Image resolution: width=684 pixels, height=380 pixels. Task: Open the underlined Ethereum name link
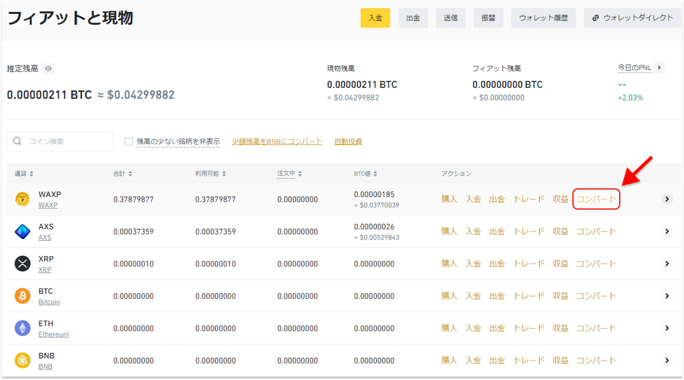(54, 334)
